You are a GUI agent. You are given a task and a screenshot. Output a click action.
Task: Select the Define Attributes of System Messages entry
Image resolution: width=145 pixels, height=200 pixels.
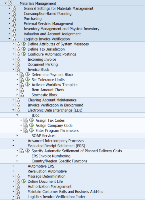tap(58, 44)
